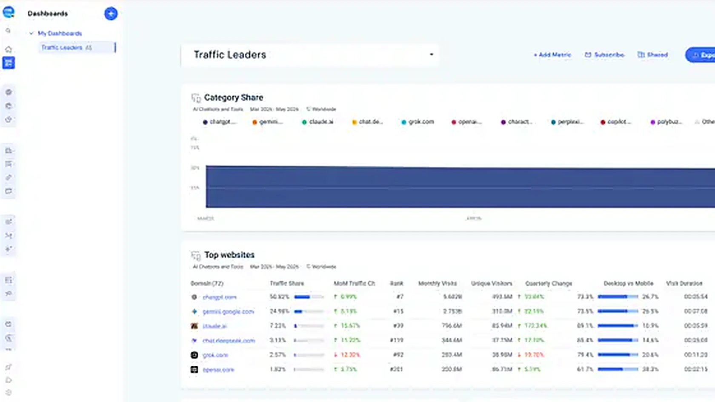
Task: Toggle the copilot series in chart legend
Action: 615,122
